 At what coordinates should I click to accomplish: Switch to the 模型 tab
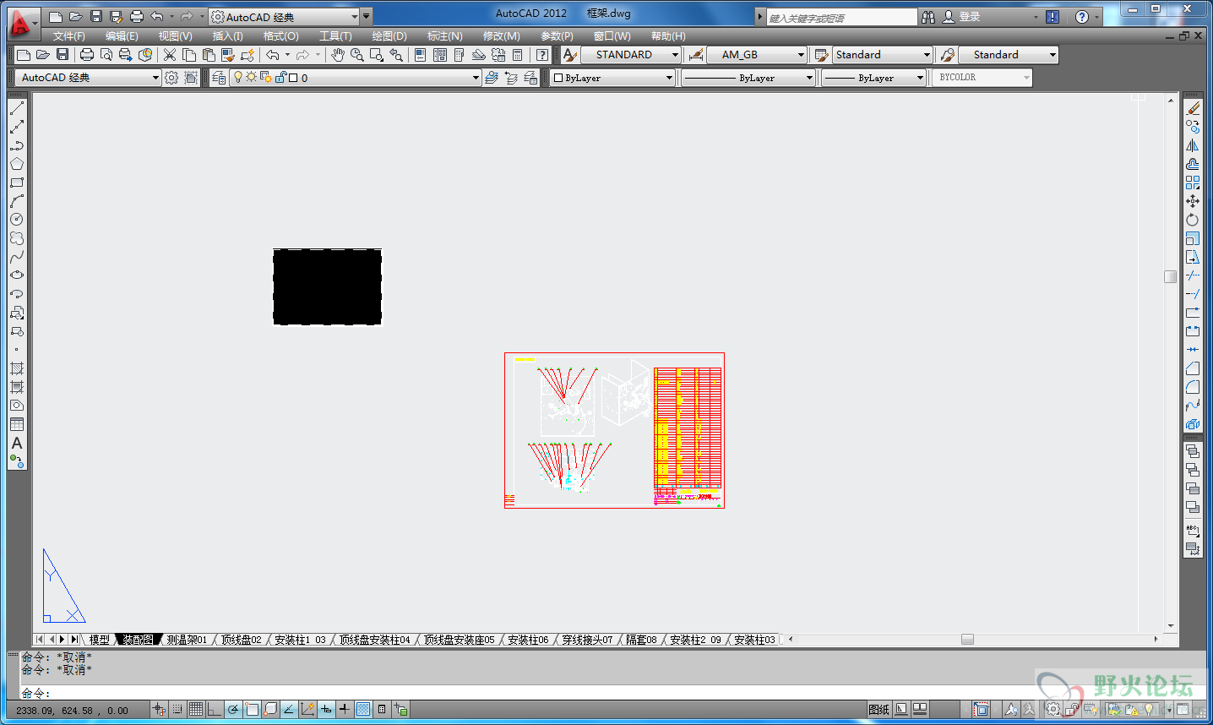pyautogui.click(x=99, y=640)
